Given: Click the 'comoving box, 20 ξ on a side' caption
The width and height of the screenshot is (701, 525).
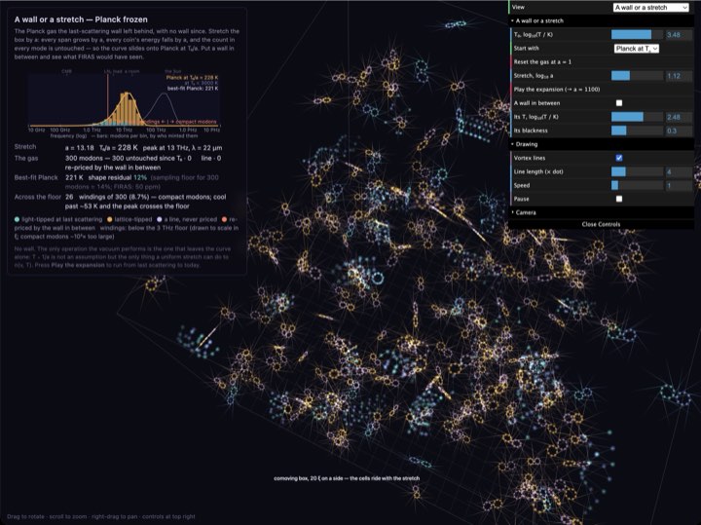Looking at the screenshot, I should coord(347,478).
